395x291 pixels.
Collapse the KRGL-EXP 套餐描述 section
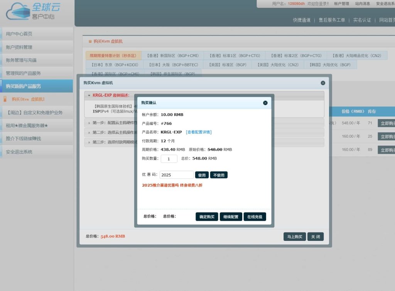point(110,95)
